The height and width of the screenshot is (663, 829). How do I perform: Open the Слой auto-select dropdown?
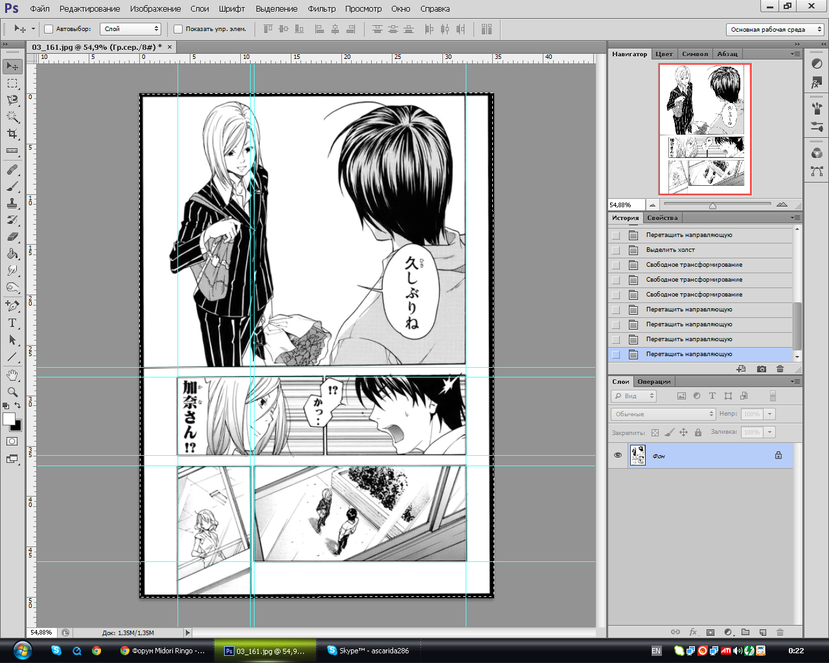click(131, 29)
